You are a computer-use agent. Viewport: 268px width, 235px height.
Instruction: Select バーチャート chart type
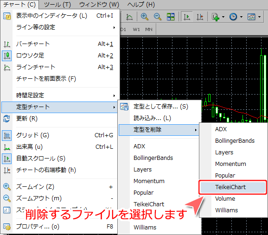coord(59,44)
